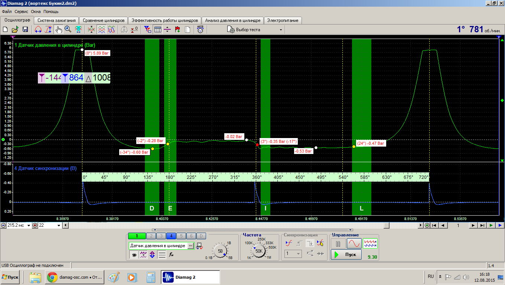Click the horizontal lines style icon

point(162,255)
